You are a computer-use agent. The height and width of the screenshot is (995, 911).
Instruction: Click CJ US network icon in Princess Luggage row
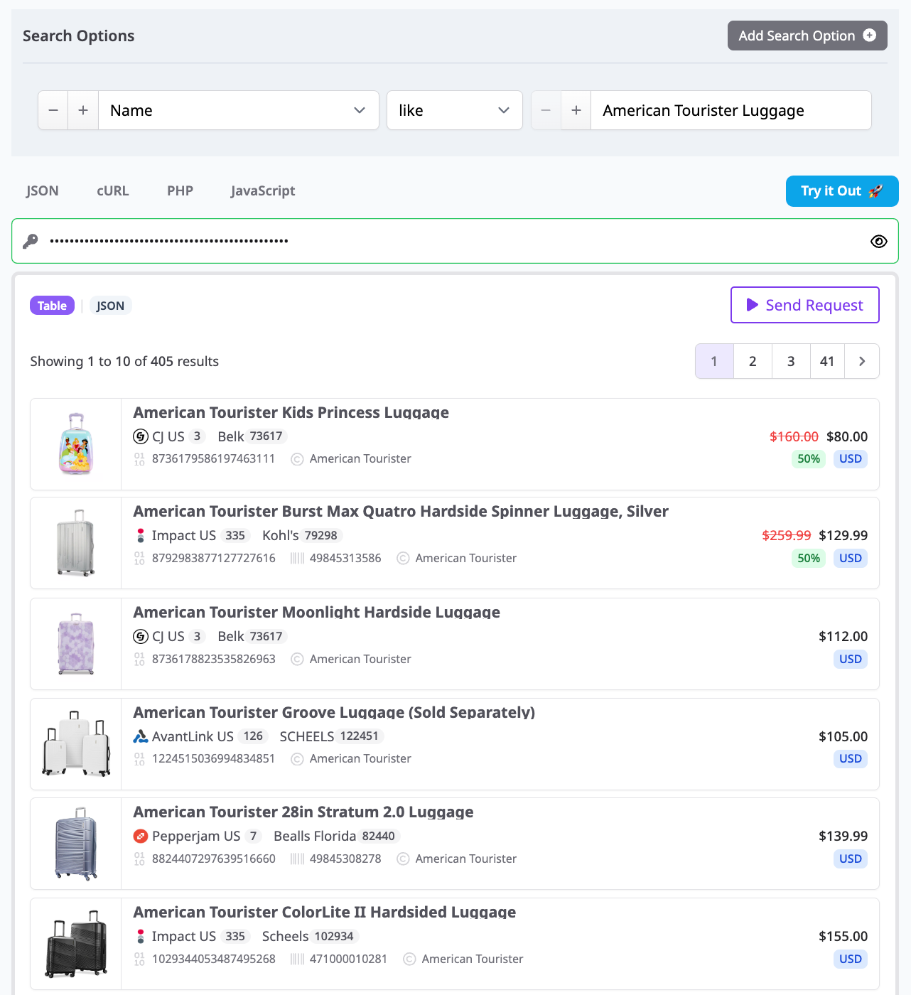click(141, 436)
